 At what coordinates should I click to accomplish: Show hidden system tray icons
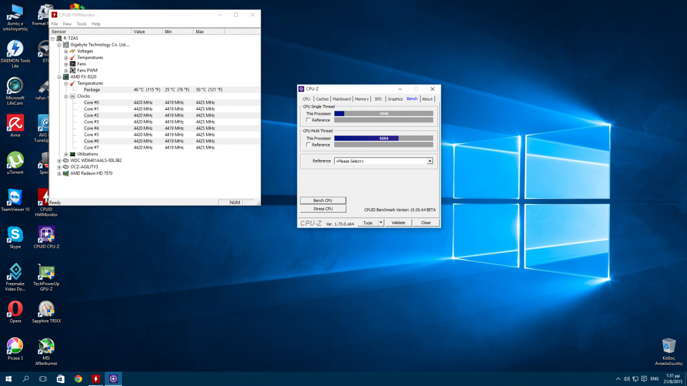click(618, 379)
